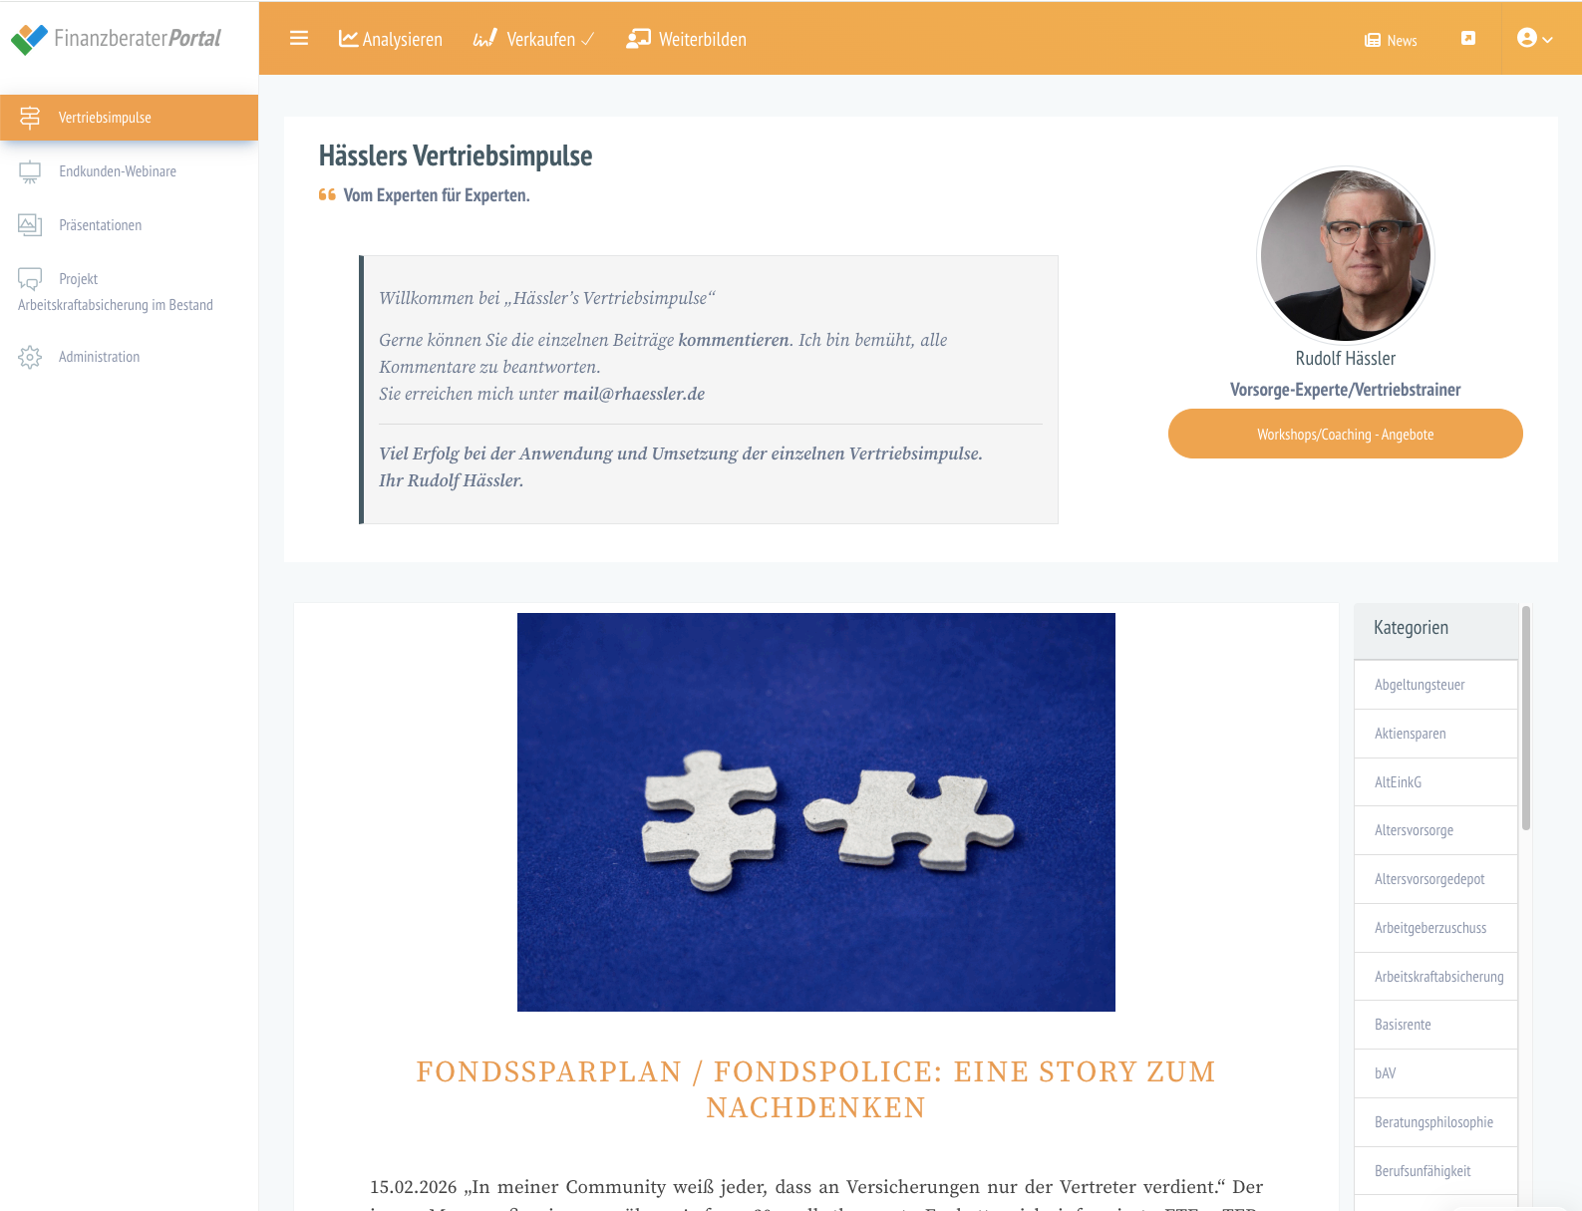Open the Analysieren menu
The height and width of the screenshot is (1211, 1582).
391,39
